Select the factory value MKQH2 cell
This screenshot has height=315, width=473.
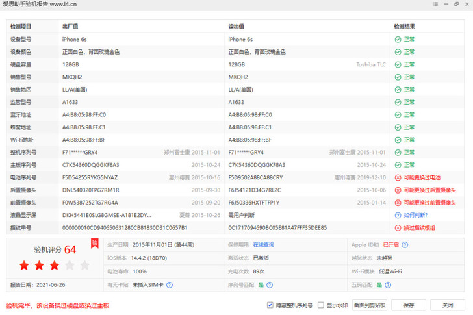pos(72,77)
